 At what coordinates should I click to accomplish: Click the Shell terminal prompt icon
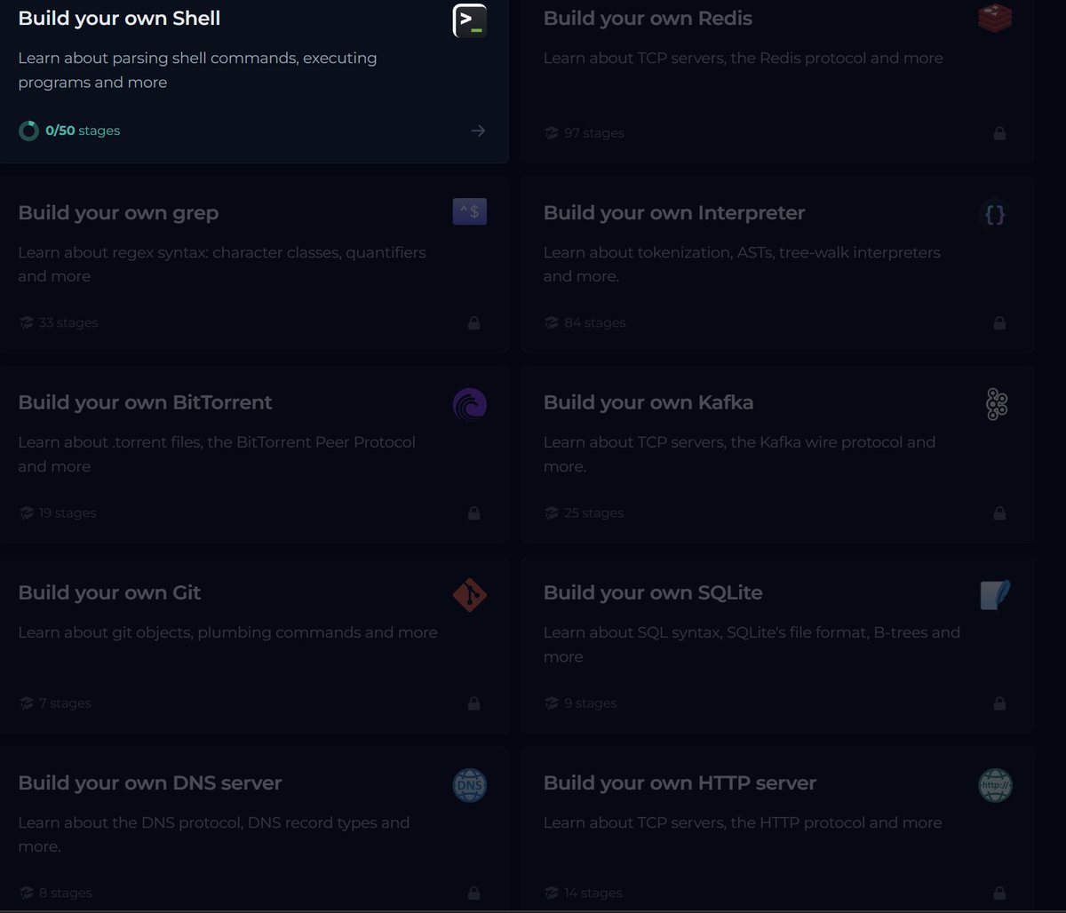point(469,20)
